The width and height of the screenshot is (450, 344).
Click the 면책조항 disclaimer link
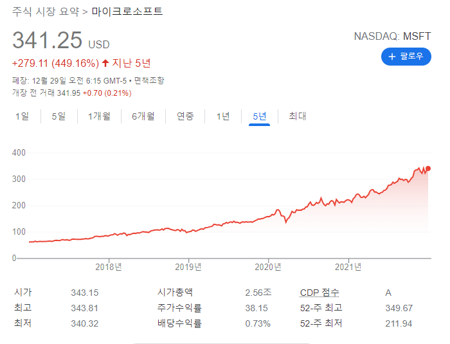[149, 80]
